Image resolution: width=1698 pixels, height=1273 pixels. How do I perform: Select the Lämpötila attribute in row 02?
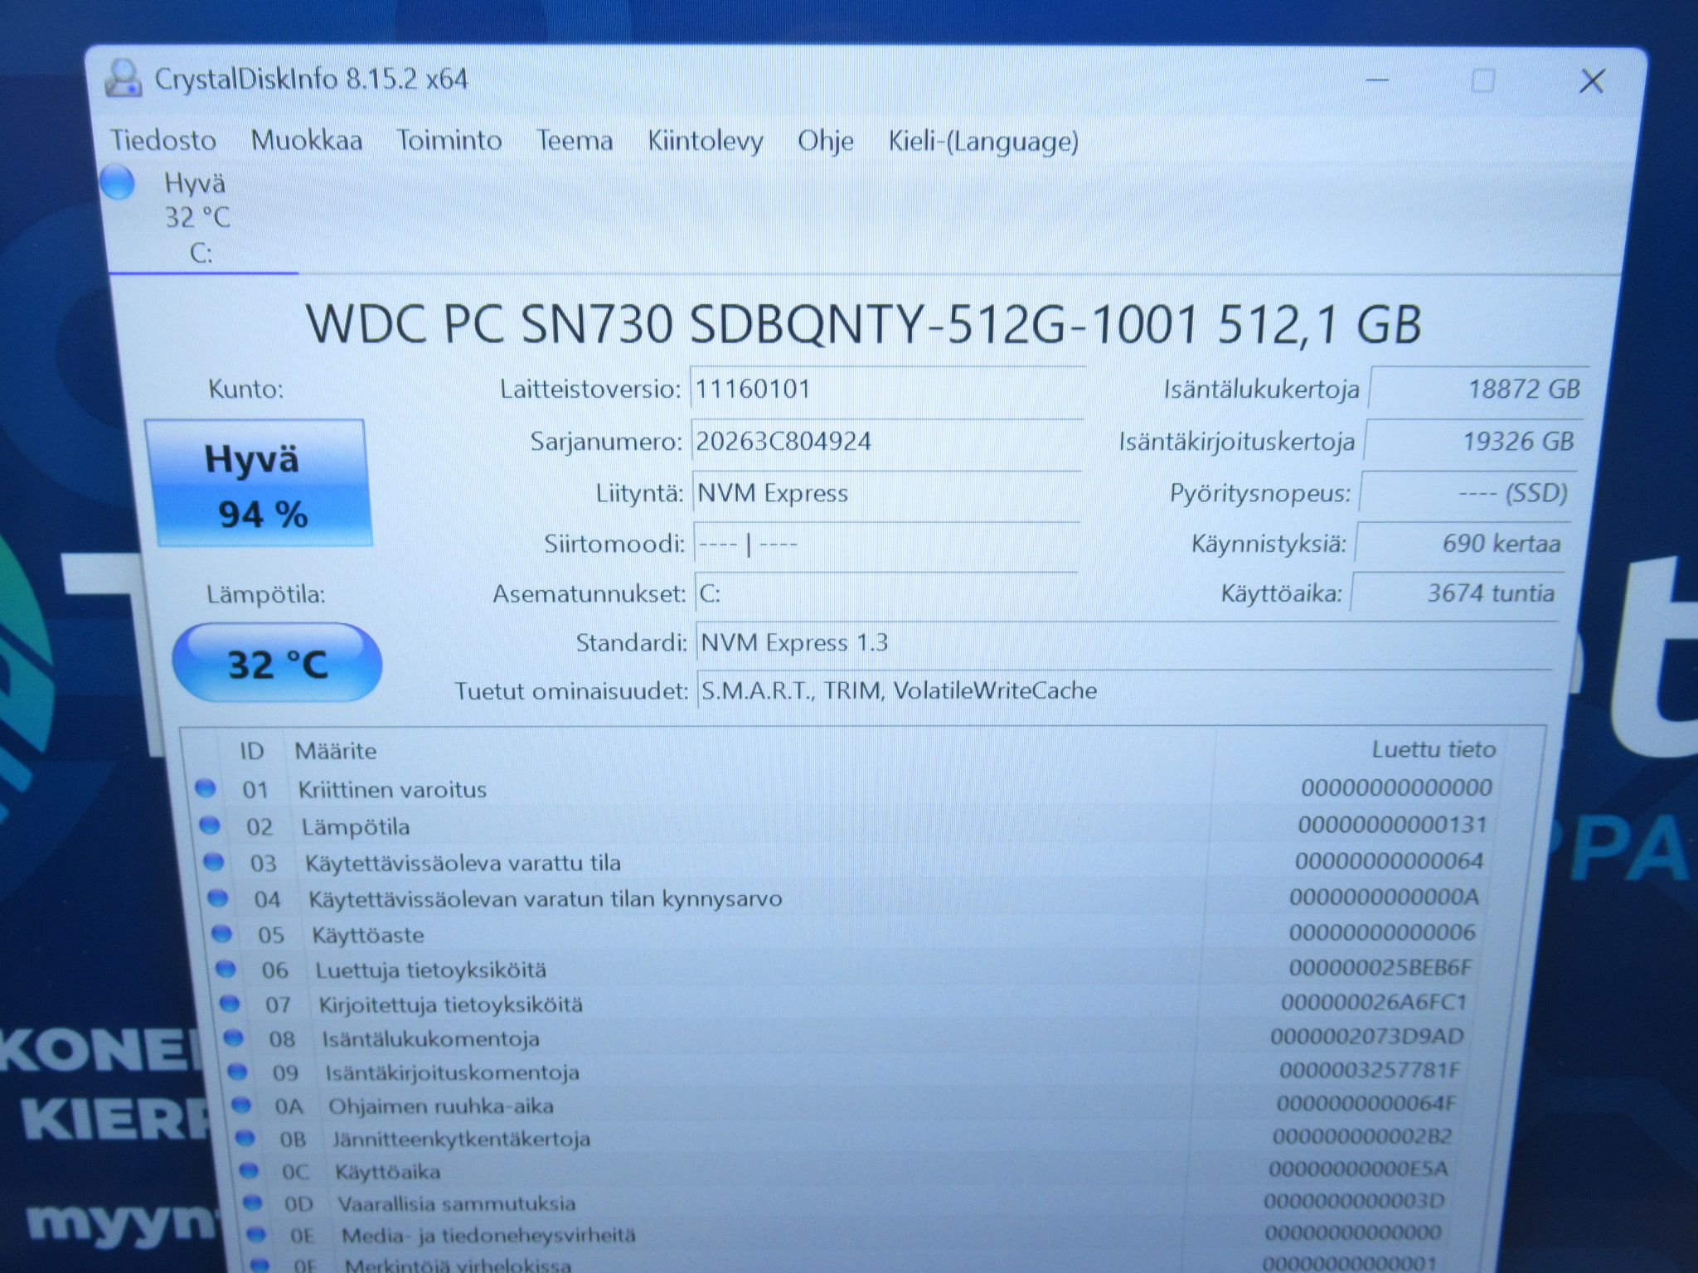pyautogui.click(x=843, y=825)
